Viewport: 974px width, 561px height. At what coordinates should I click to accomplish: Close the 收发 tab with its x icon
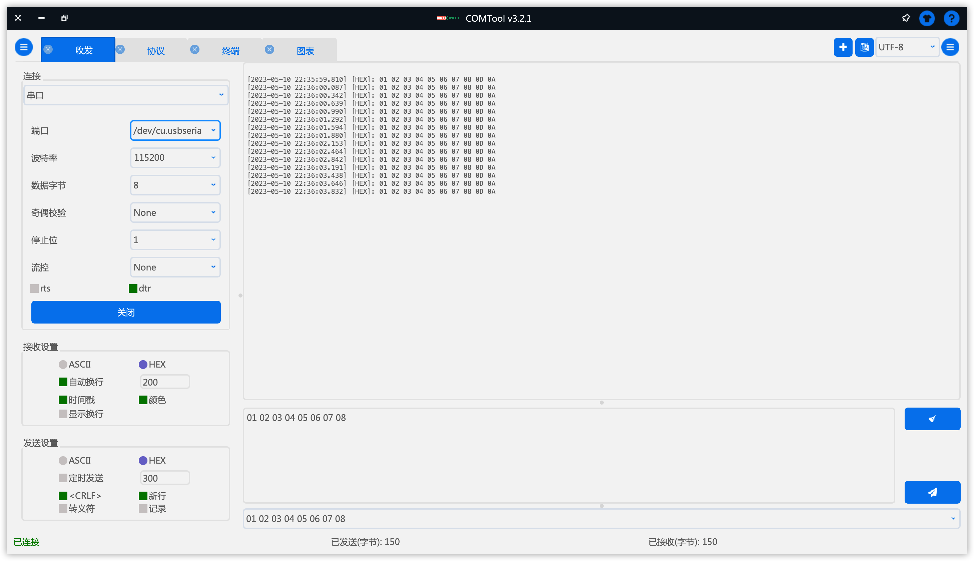[48, 49]
